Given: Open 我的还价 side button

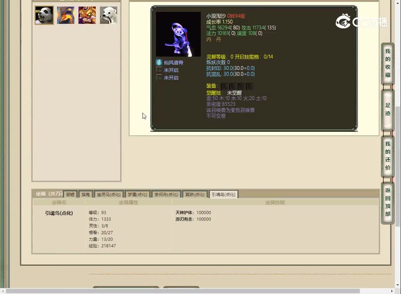Looking at the screenshot, I should pyautogui.click(x=388, y=156).
